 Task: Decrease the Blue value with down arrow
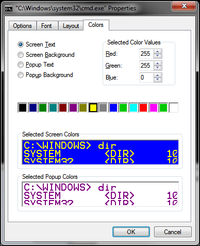tap(157, 80)
